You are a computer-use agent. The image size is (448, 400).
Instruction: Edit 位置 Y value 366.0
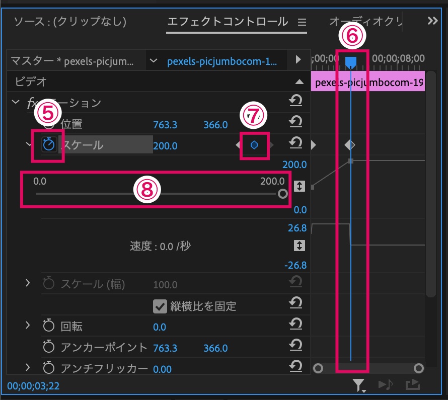[215, 125]
